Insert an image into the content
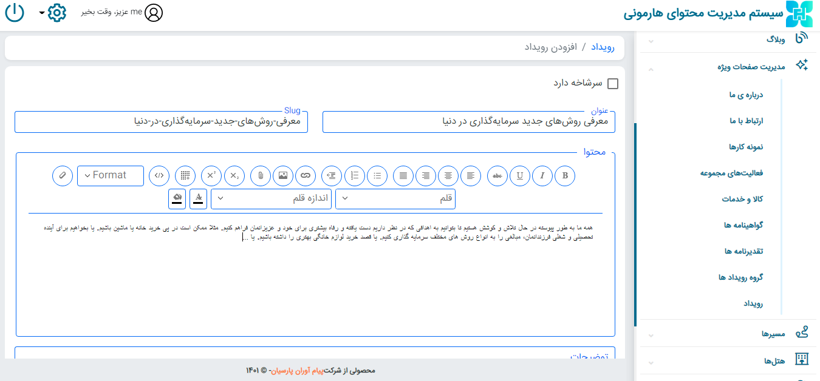The width and height of the screenshot is (820, 381). coord(283,175)
